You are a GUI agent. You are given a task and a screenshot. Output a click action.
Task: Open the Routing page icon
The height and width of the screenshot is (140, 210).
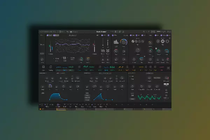tap(51, 67)
